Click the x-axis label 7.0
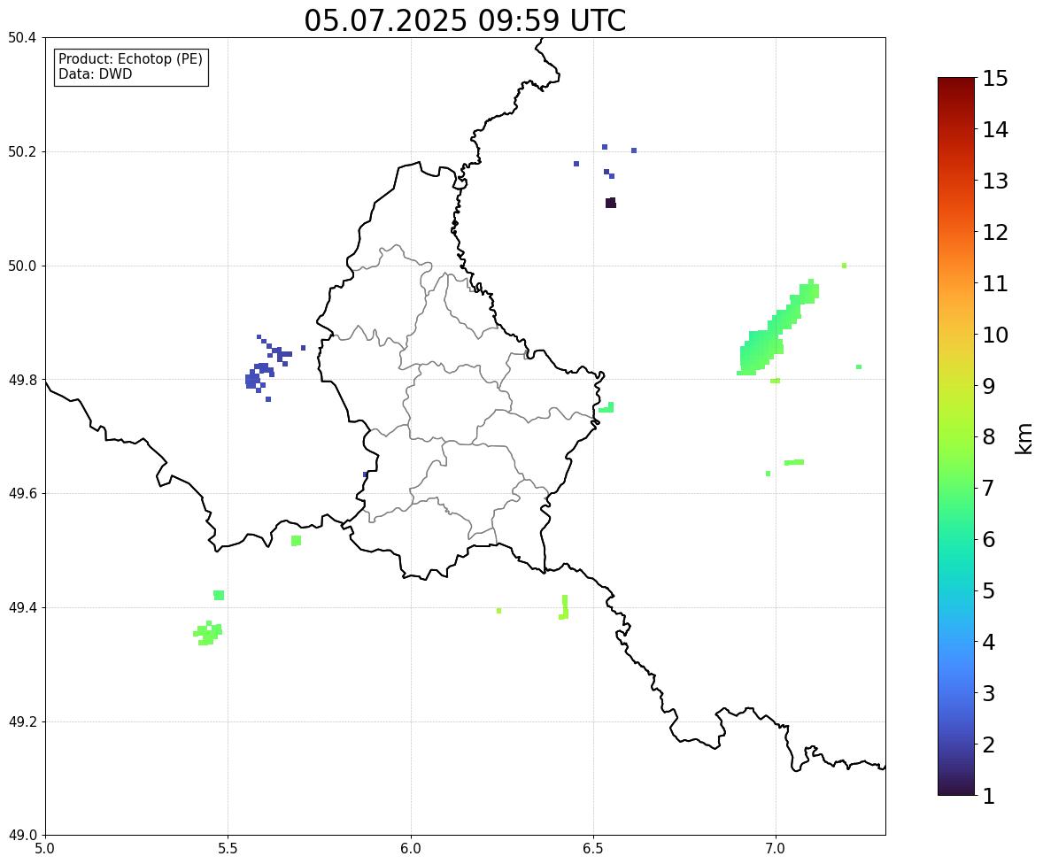1043x864 pixels. click(776, 849)
